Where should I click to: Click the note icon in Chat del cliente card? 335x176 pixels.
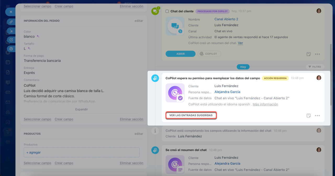pyautogui.click(x=309, y=54)
